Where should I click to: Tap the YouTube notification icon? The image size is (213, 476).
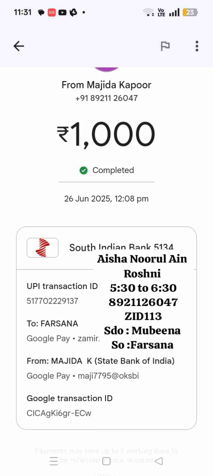[62, 12]
